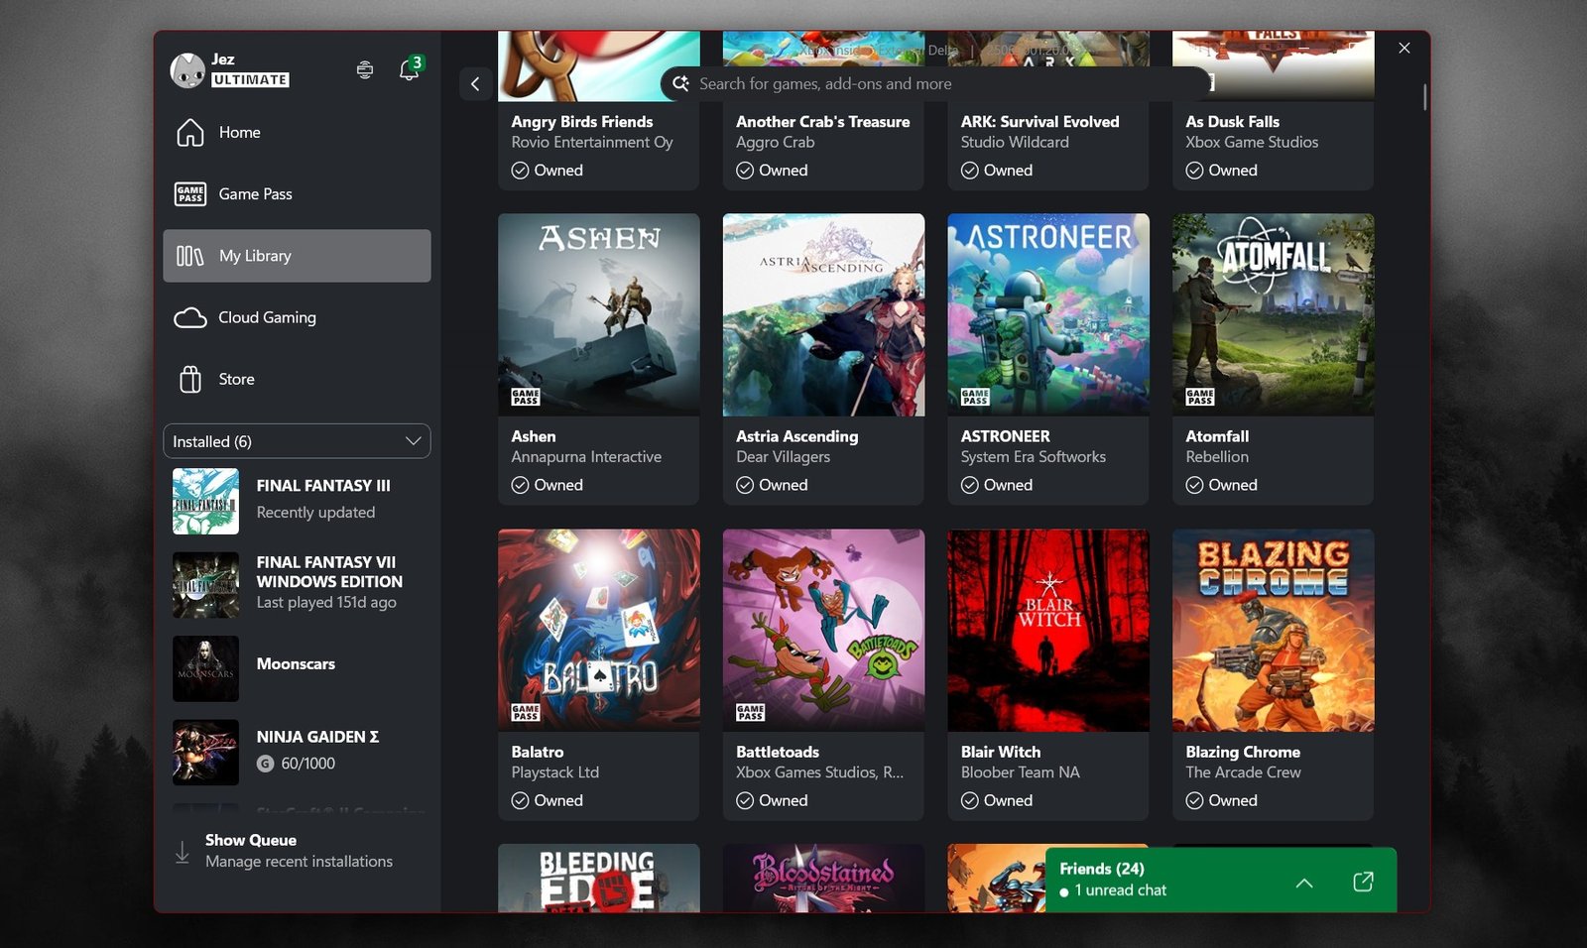
Task: Click the search magnifier icon
Action: (x=680, y=84)
